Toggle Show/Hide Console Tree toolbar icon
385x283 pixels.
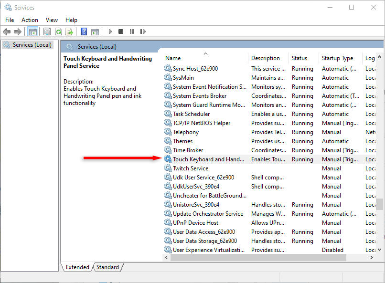[33, 31]
